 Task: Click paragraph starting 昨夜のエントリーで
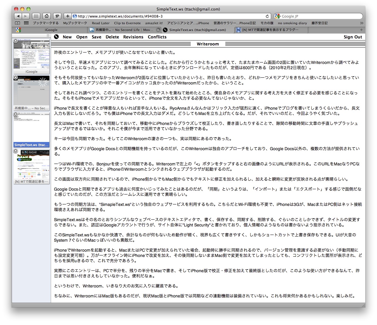(115, 53)
